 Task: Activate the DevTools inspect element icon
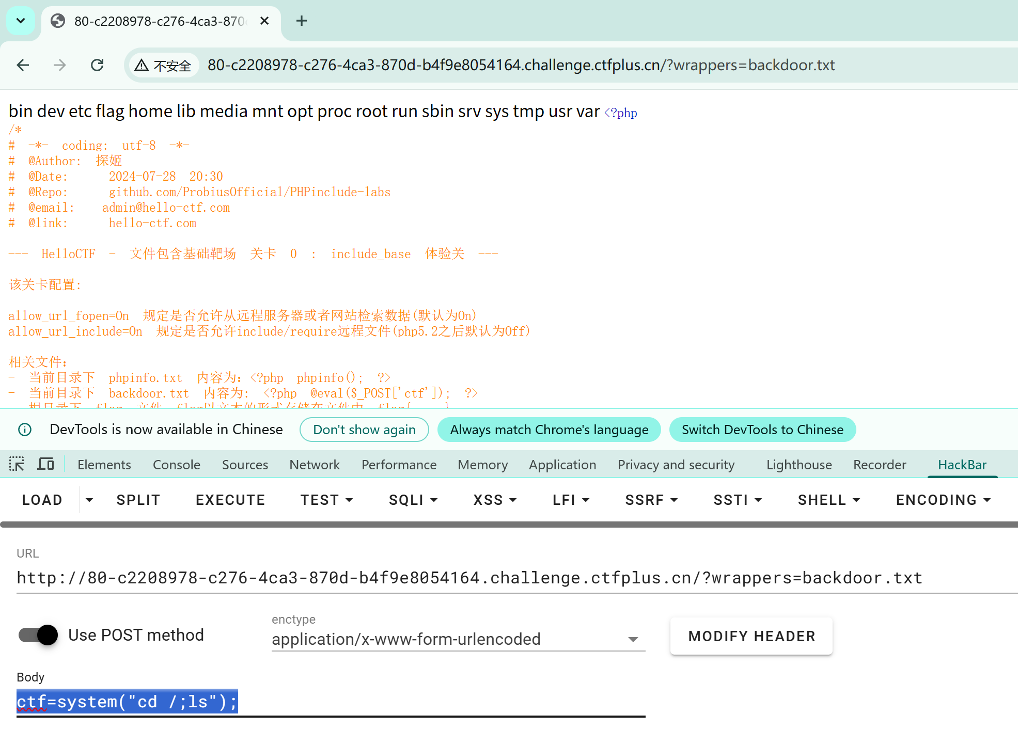coord(17,464)
